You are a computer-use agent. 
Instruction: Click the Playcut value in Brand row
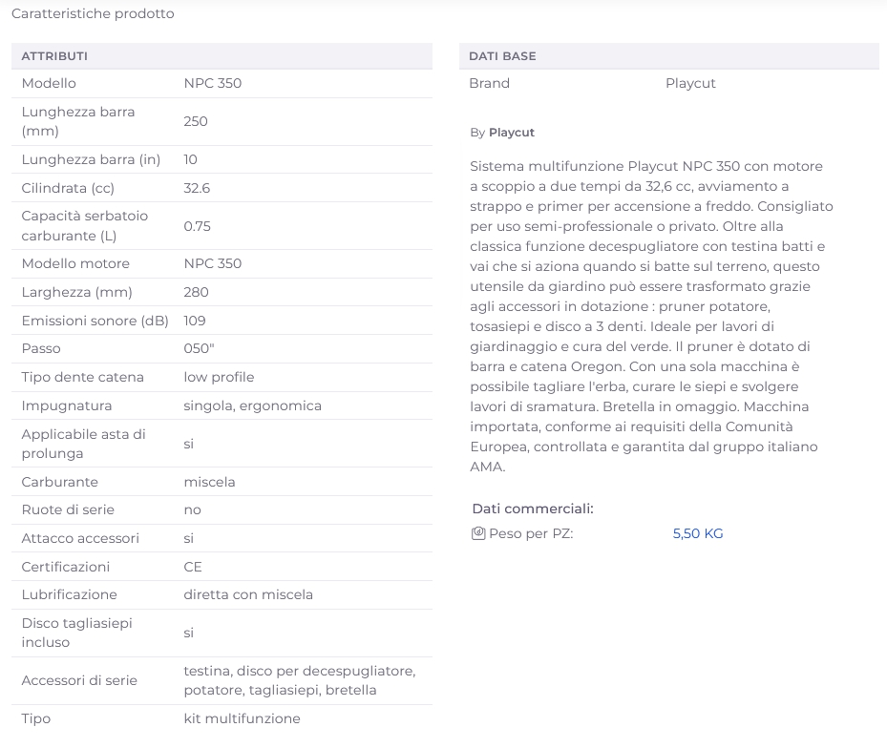(690, 83)
